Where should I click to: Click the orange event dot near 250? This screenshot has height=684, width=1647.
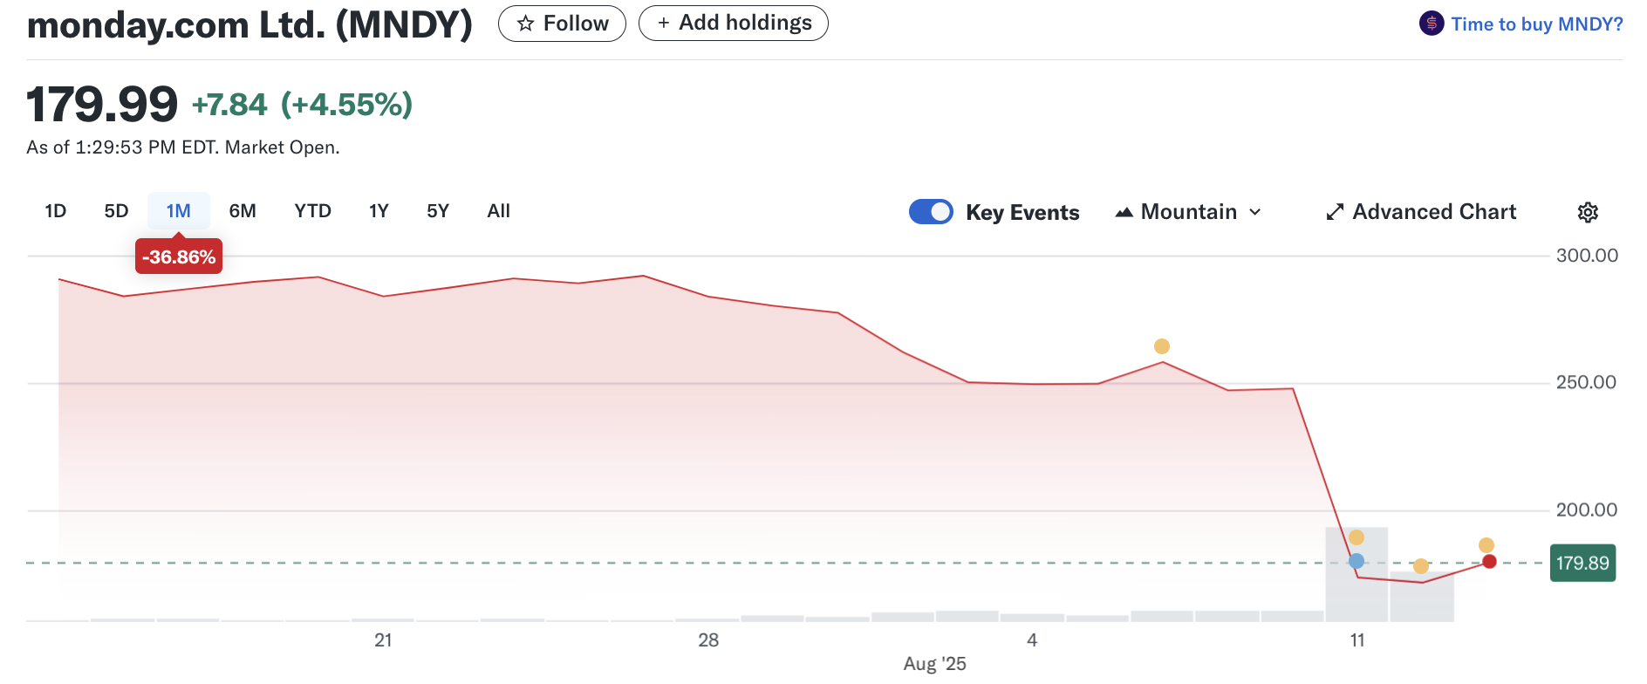(x=1162, y=346)
